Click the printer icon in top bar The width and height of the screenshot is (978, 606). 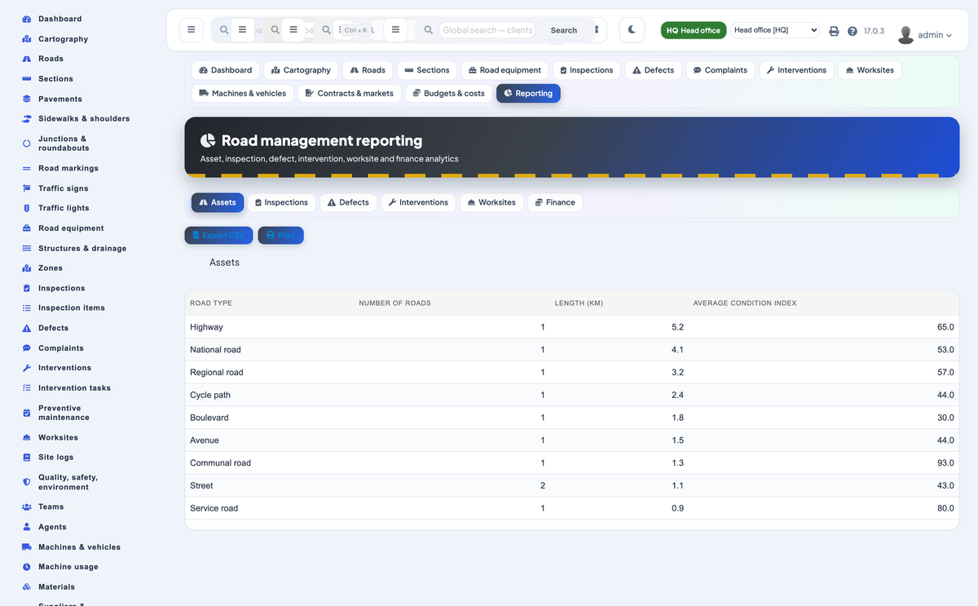[834, 31]
